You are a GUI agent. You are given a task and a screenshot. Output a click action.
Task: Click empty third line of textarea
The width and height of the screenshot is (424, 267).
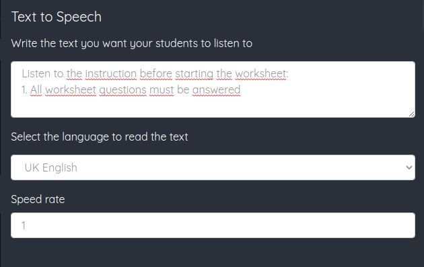213,106
